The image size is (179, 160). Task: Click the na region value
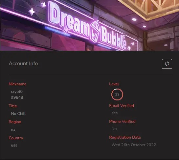[x=13, y=130]
